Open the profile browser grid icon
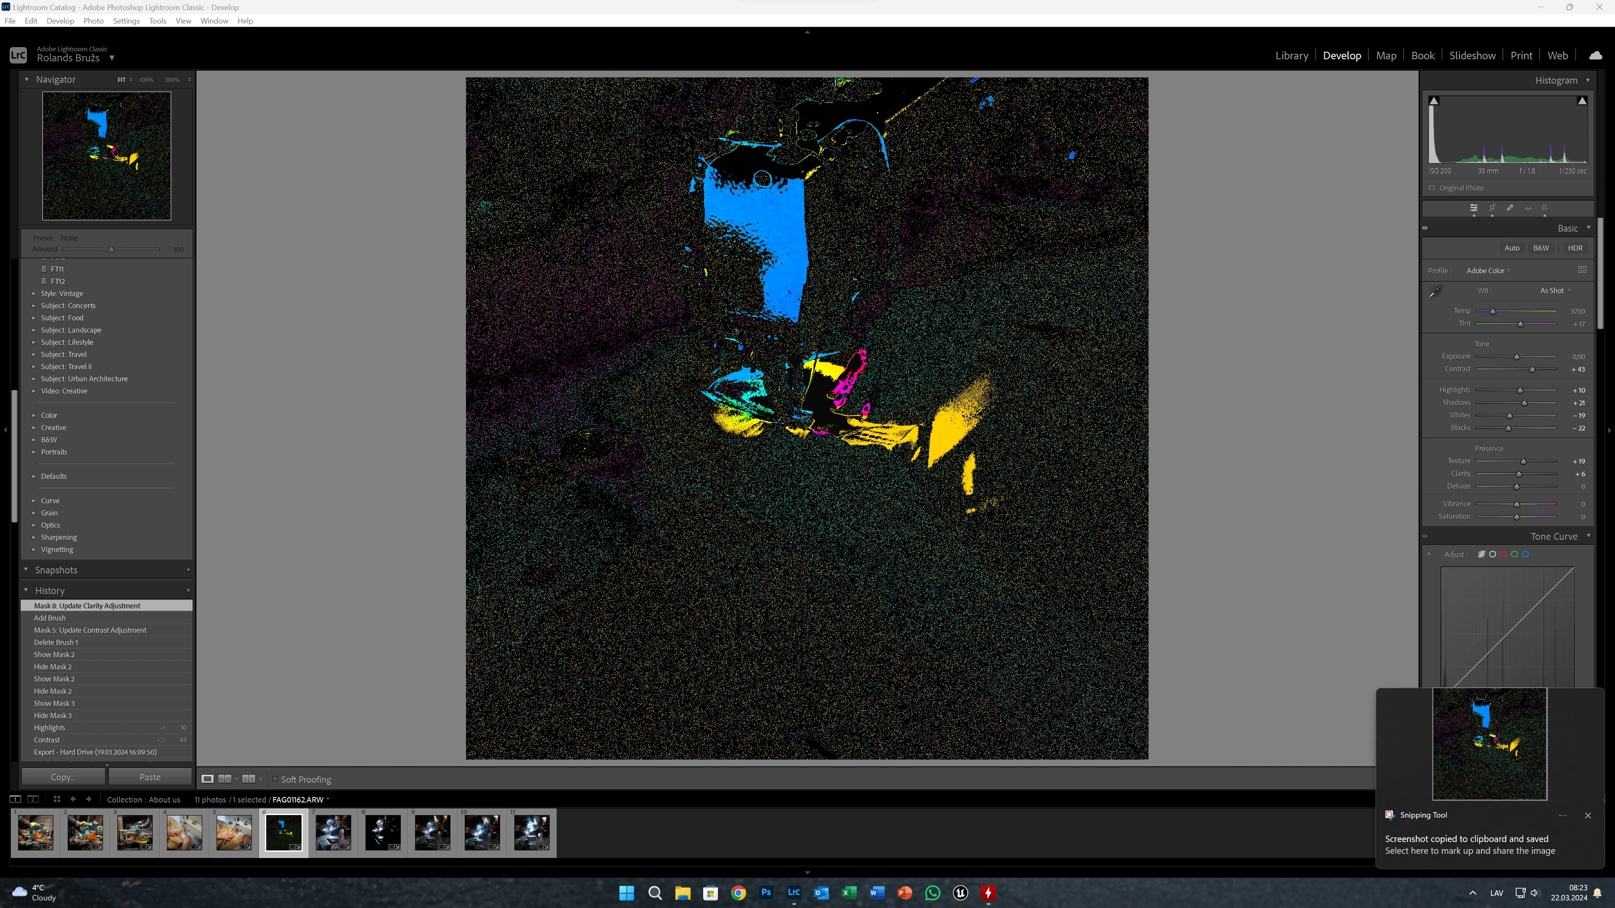1615x908 pixels. point(1582,270)
